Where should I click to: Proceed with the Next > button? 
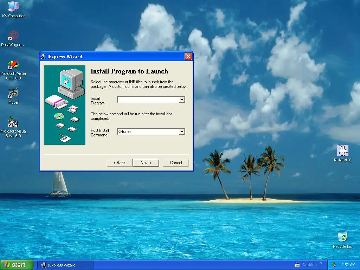[x=146, y=163]
